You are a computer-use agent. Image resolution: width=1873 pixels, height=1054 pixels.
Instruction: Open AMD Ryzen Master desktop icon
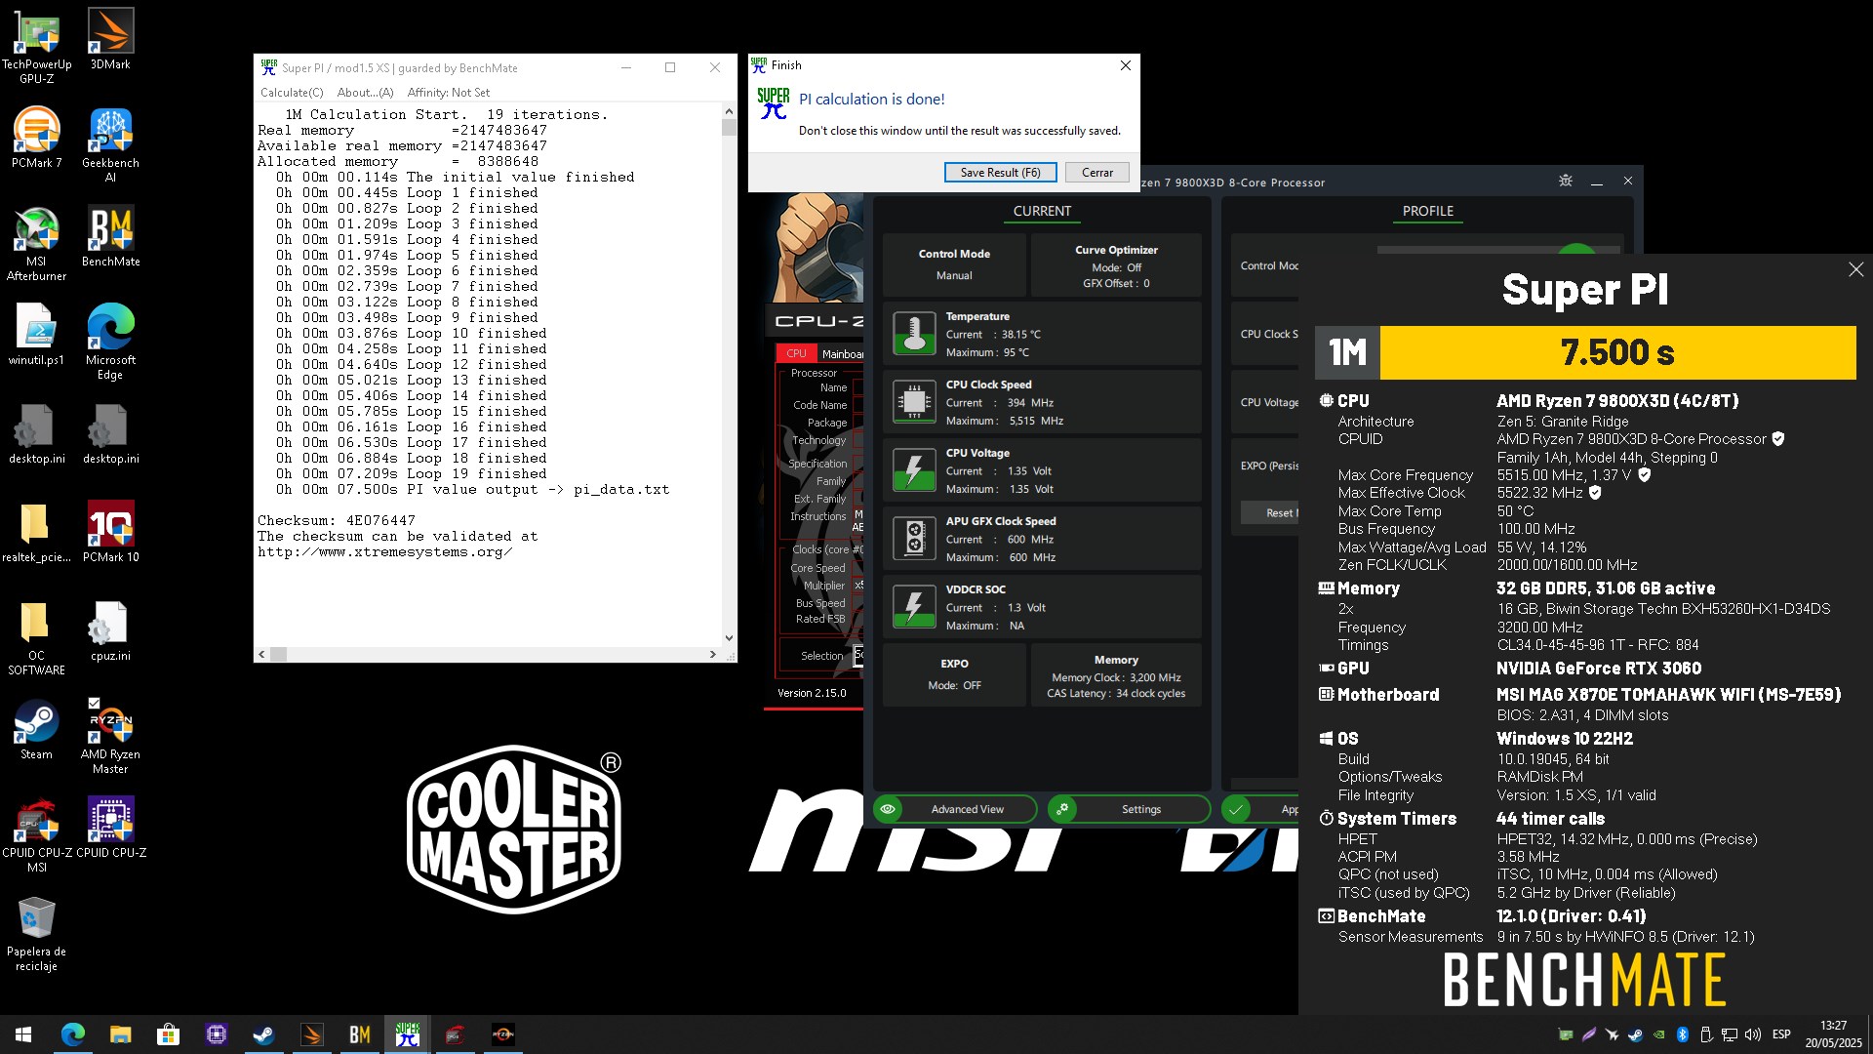coord(110,736)
